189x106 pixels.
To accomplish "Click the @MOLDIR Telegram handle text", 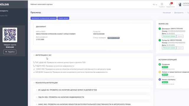I will [10, 47].
